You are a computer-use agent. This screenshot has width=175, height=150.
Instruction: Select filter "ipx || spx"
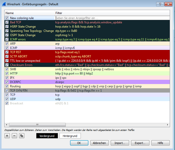pos(61,78)
